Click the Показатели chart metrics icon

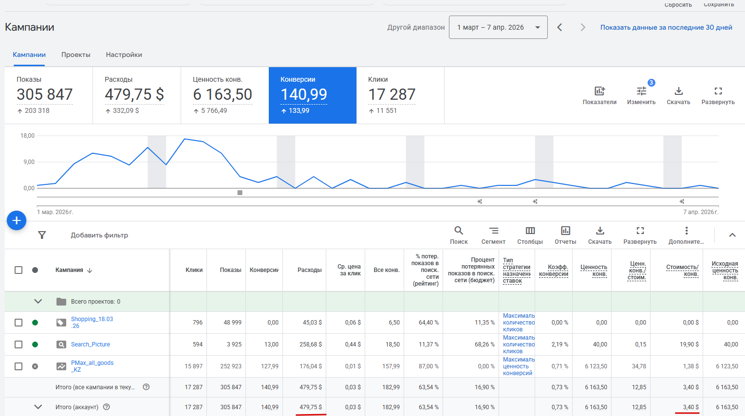point(599,91)
